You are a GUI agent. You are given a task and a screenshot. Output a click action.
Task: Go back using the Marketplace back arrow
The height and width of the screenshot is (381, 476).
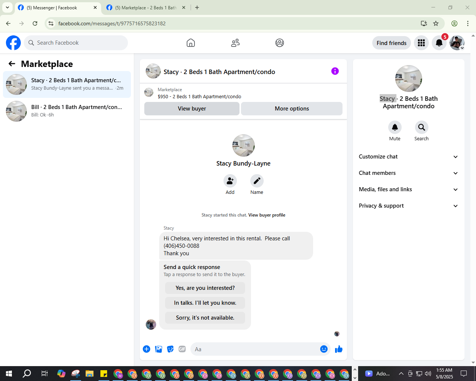click(12, 64)
